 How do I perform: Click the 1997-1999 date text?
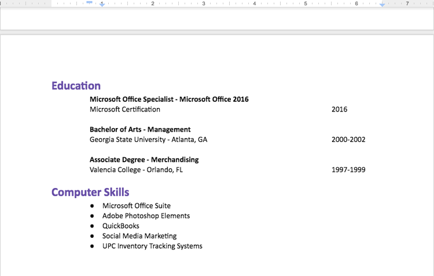(348, 170)
